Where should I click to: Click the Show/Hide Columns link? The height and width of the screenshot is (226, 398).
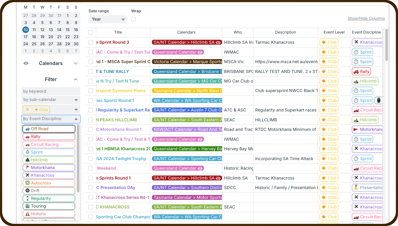point(366,18)
